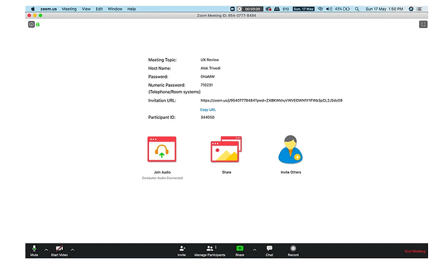Click the battery status 43% indicator
Viewport: 444px width, 269px height.
pyautogui.click(x=342, y=9)
